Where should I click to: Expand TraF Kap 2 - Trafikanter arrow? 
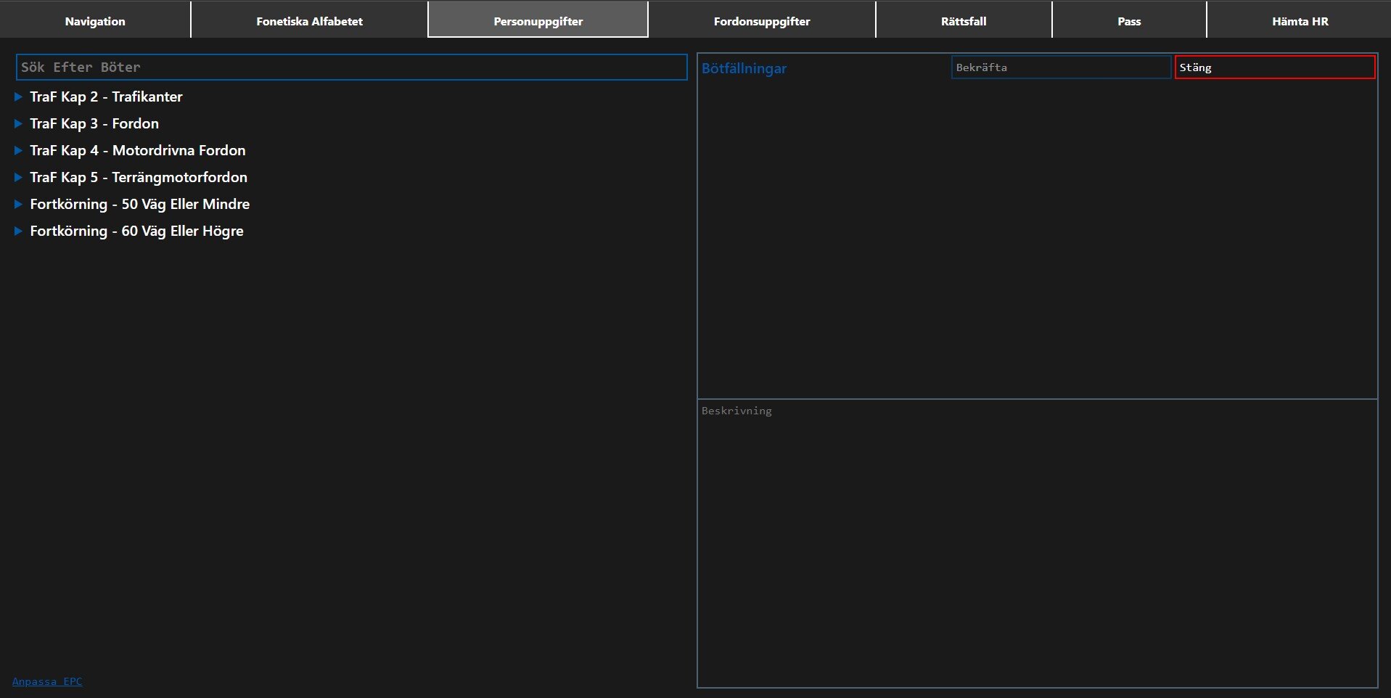(19, 97)
